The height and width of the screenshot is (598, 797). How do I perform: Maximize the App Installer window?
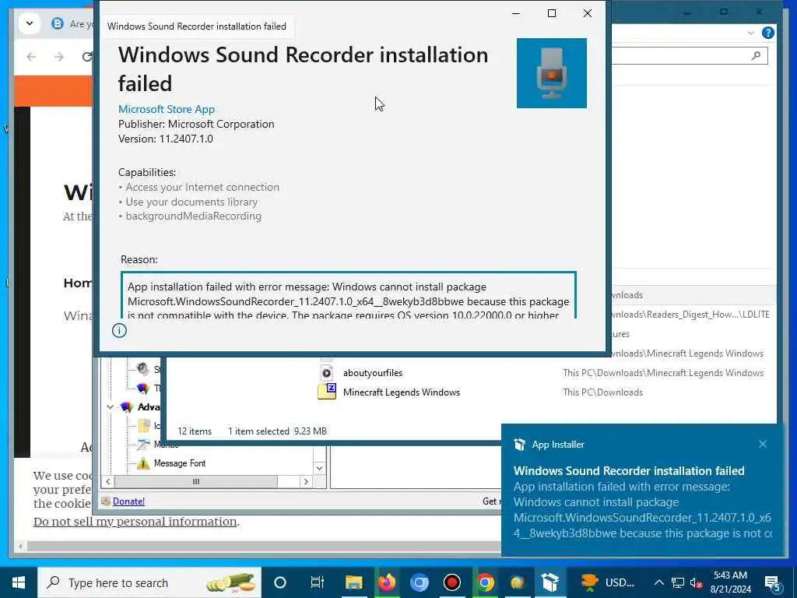pyautogui.click(x=552, y=13)
